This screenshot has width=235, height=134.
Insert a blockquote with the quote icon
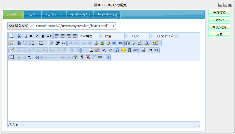click(x=63, y=43)
